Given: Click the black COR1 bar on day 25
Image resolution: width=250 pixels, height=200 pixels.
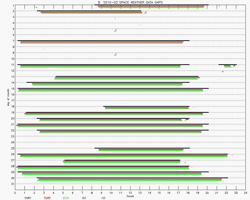Looking at the screenshot, I should (x=142, y=148).
